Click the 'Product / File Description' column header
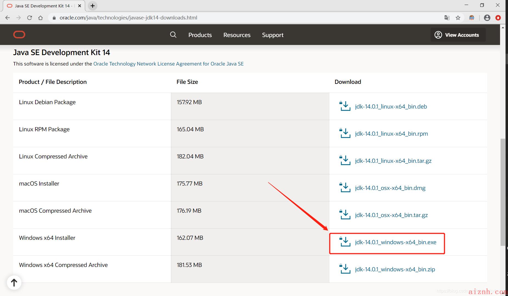 tap(53, 82)
